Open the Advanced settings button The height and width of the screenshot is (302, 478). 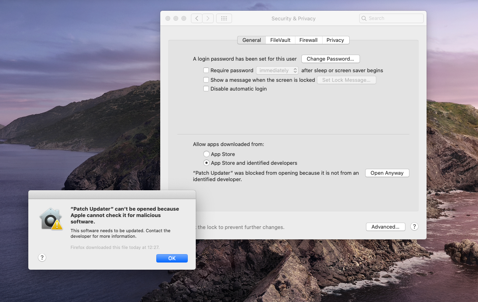point(386,227)
